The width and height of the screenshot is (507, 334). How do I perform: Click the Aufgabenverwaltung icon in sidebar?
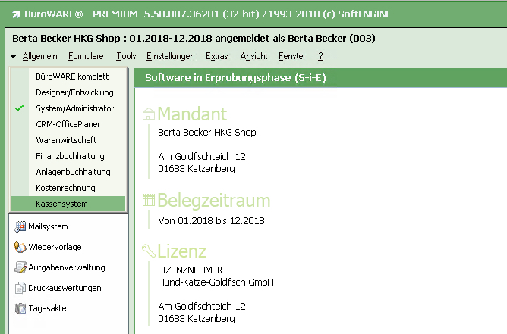20,267
